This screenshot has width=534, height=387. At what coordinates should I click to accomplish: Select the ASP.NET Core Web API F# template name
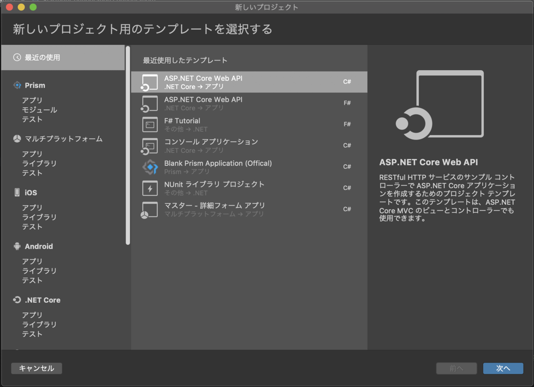pos(203,100)
